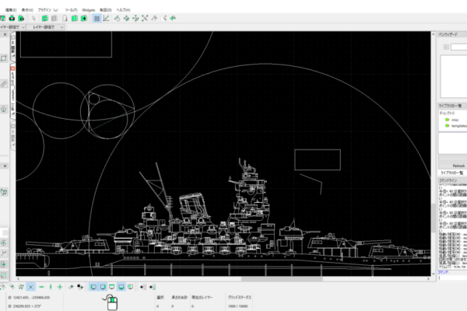Select the ruler icon in the left sidebar

pyautogui.click(x=4, y=84)
